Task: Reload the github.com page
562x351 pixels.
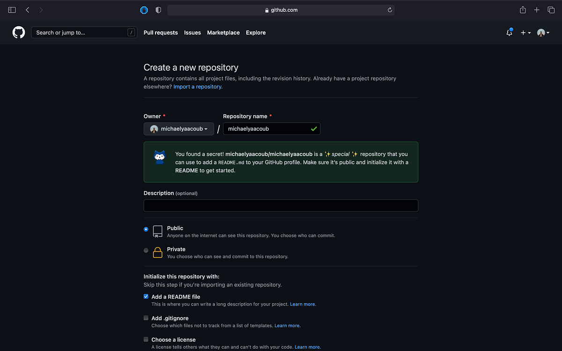Action: point(389,9)
